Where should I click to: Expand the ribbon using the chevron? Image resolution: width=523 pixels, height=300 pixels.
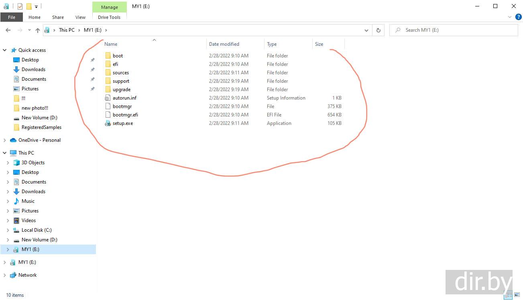tap(510, 17)
